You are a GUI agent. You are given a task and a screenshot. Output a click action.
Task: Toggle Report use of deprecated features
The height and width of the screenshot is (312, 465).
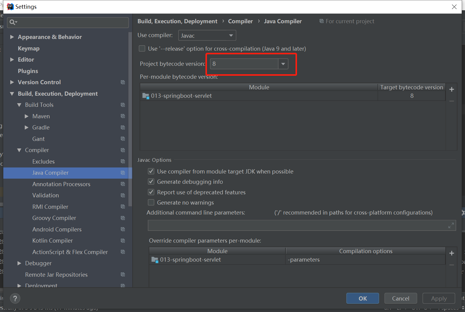click(151, 192)
